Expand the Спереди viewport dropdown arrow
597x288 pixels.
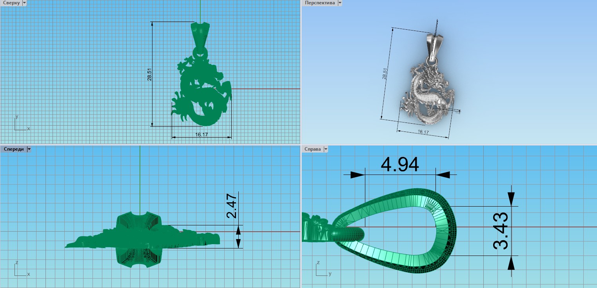[29, 149]
